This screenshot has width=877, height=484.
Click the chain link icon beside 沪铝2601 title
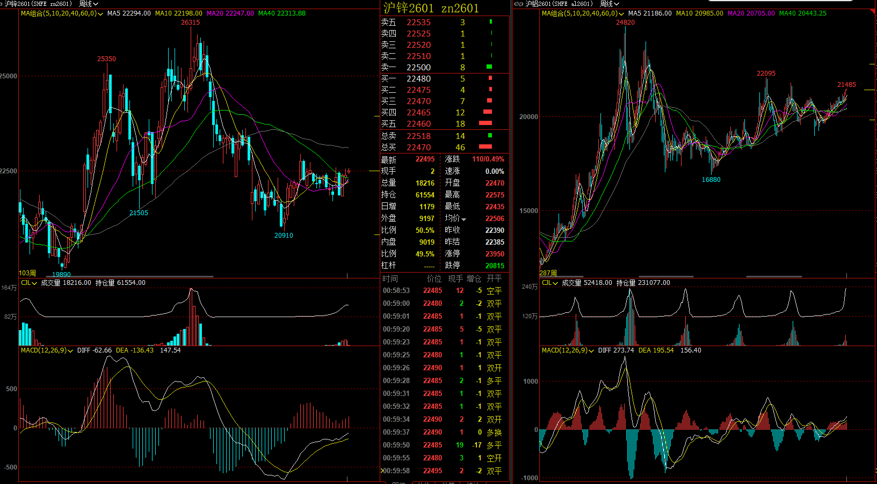pyautogui.click(x=518, y=4)
